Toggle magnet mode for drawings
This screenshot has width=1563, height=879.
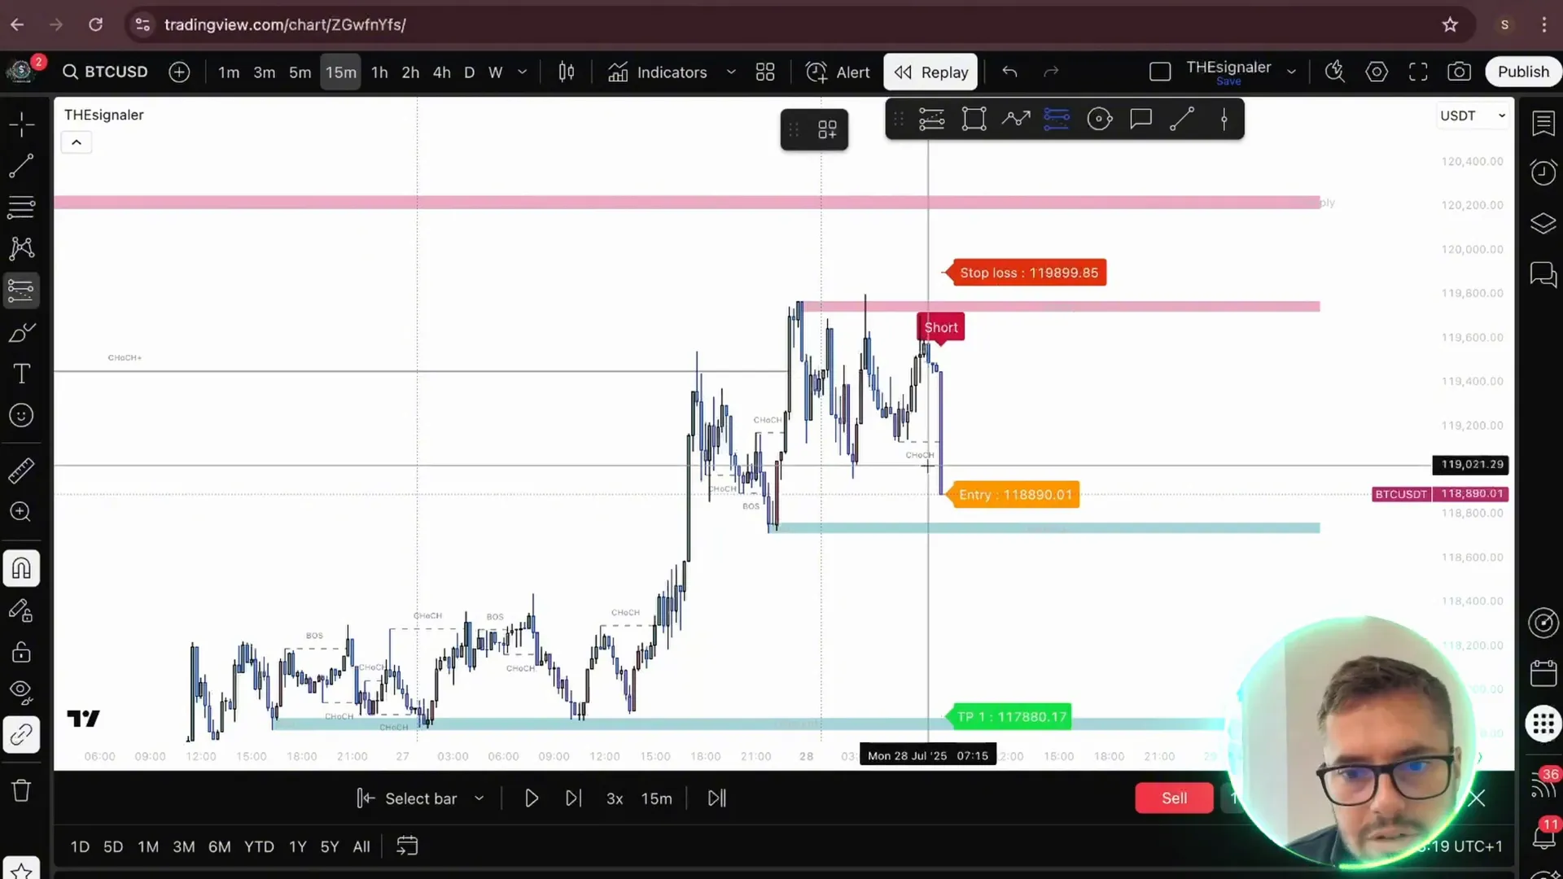(21, 568)
